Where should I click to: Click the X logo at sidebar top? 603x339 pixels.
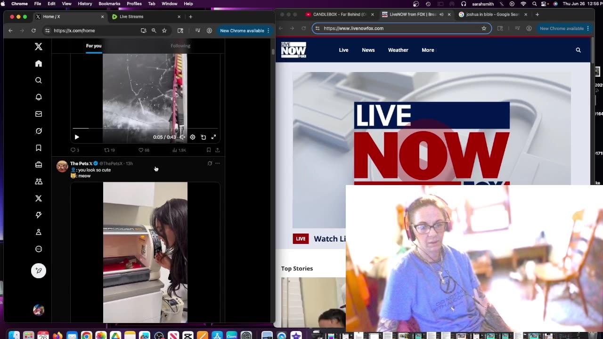tap(39, 46)
